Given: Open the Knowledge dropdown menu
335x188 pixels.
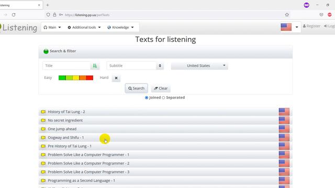Looking at the screenshot, I should 121,27.
